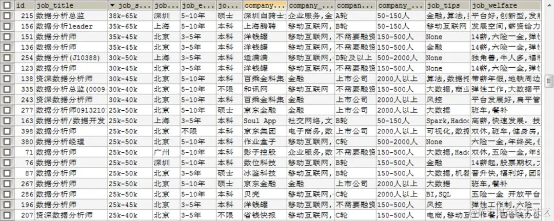Screen dimensions: 554x221
Task: Select the title cell 数据分析师0913210
Action: point(71,111)
